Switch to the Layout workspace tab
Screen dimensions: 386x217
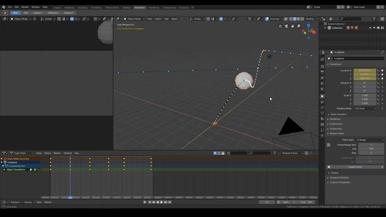pyautogui.click(x=57, y=8)
